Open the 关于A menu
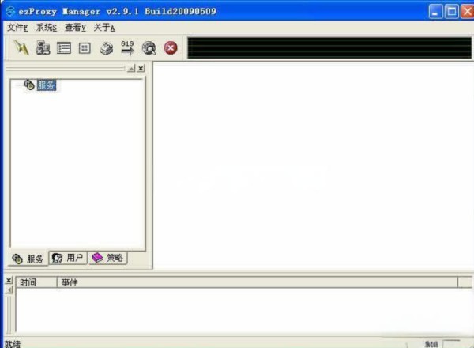The image size is (474, 348). [x=104, y=28]
